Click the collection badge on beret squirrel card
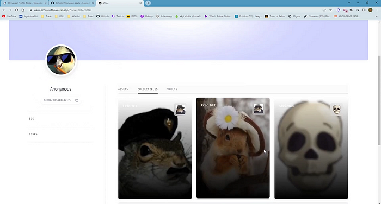Screen dimensions: 381x204 pos(180,109)
